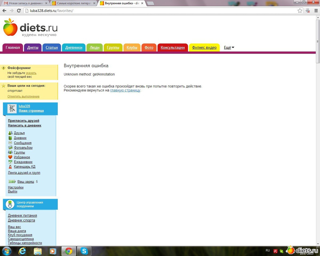
Task: Reload the page with browser refresh icon
Action: 19,11
